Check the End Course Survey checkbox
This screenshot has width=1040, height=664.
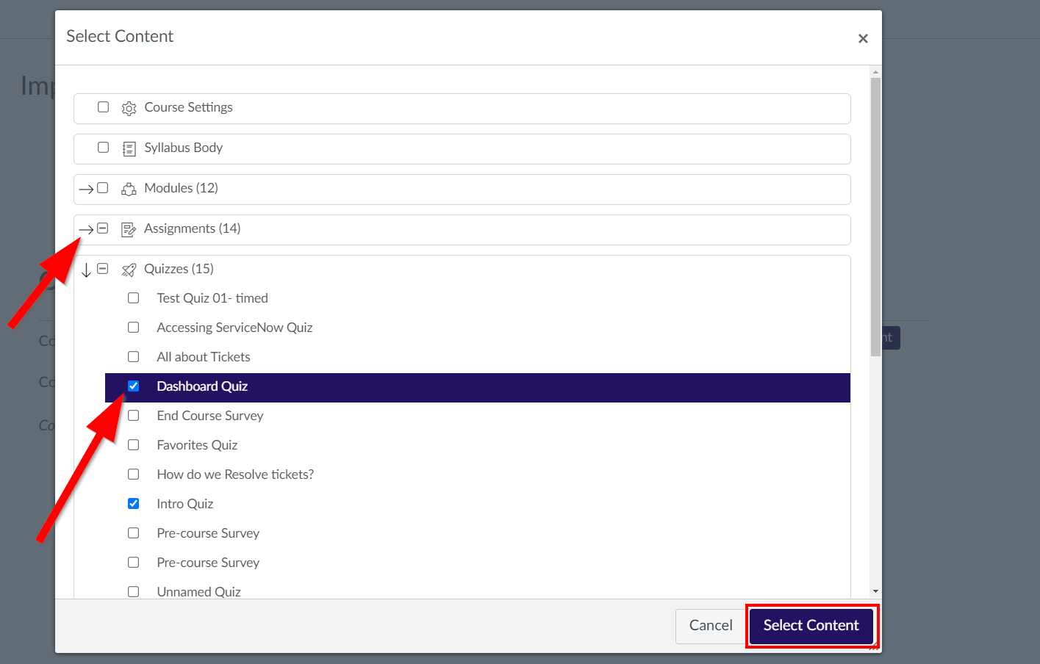tap(133, 416)
